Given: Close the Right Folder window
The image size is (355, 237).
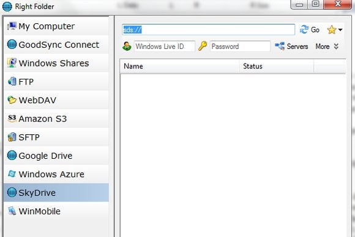Looking at the screenshot, I should (338, 4).
